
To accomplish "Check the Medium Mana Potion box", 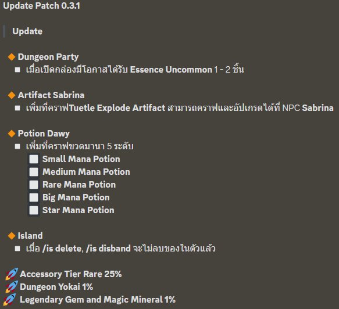I will [34, 172].
